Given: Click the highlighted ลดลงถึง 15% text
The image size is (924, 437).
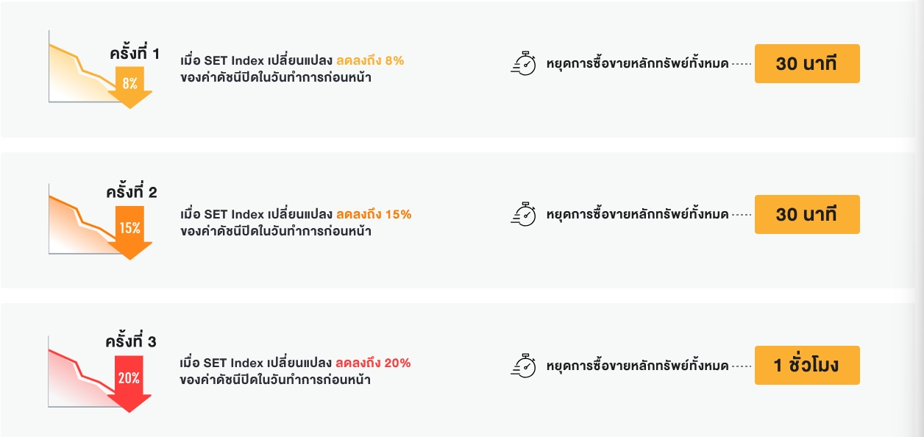Looking at the screenshot, I should click(374, 215).
